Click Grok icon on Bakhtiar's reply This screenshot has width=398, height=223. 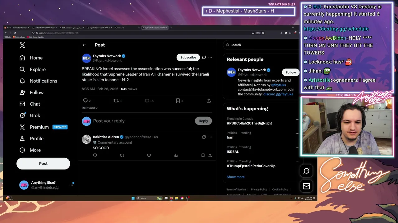coord(204,137)
